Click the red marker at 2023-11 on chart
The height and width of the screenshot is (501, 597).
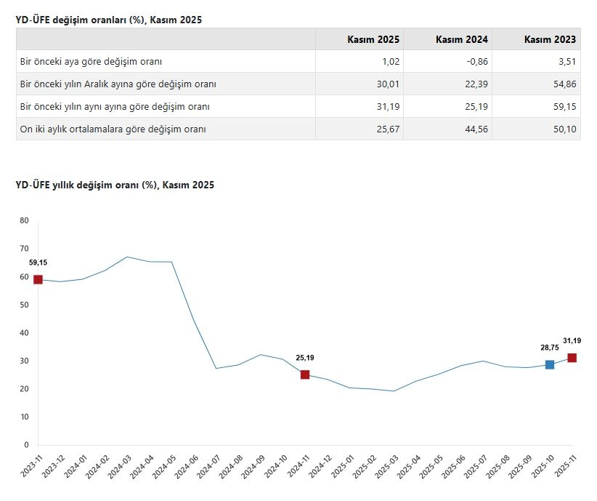38,279
